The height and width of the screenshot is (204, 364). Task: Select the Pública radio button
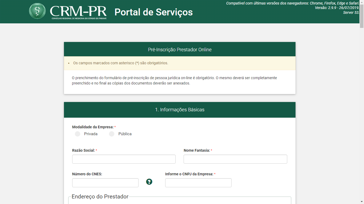tap(112, 134)
